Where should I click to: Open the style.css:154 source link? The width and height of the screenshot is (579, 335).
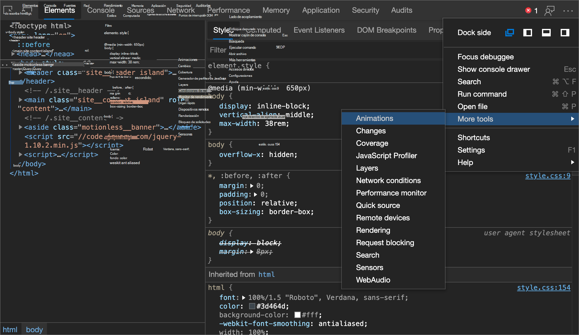pos(544,288)
